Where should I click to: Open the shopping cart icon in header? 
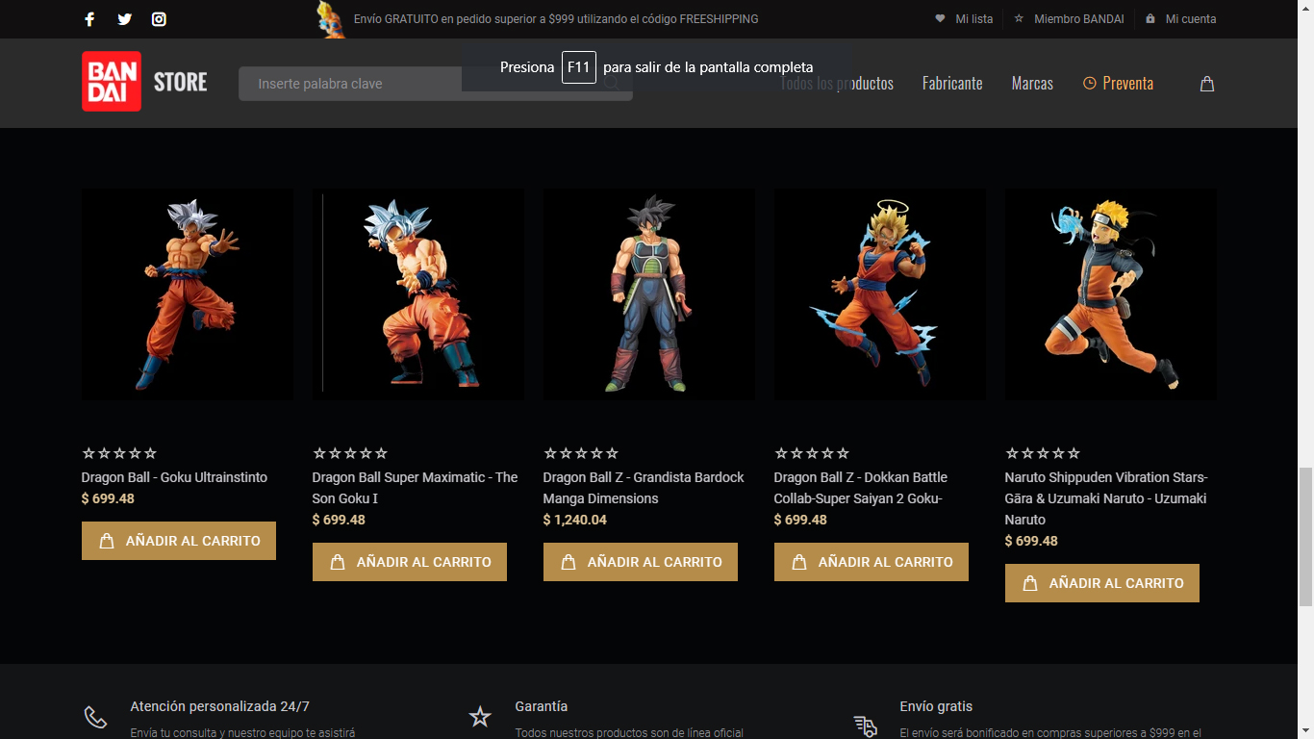point(1207,84)
